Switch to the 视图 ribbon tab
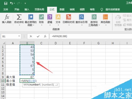The image size is (132, 99). (x=82, y=9)
